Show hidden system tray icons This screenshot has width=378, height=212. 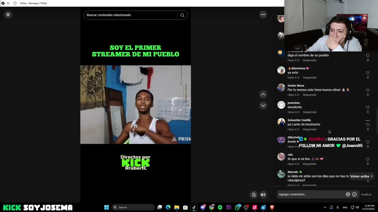click(325, 207)
